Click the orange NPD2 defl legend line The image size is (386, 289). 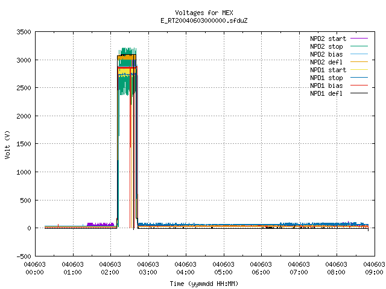[359, 61]
